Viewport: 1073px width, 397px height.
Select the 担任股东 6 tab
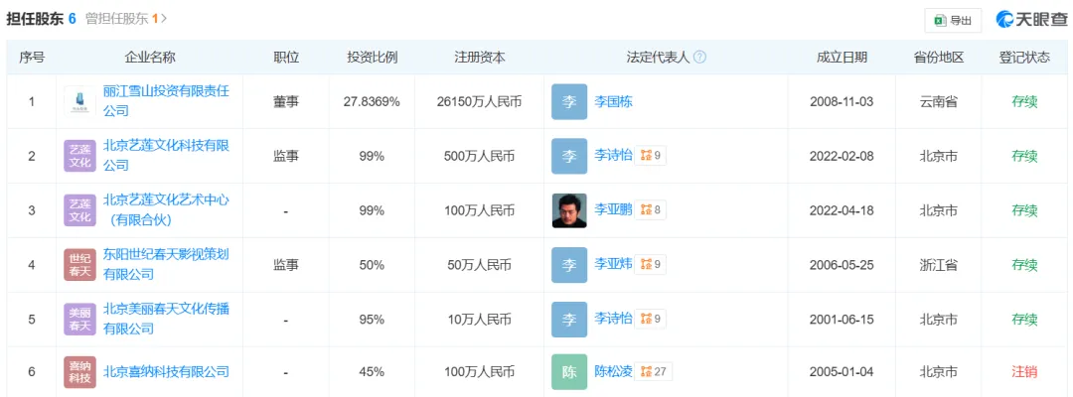click(41, 19)
